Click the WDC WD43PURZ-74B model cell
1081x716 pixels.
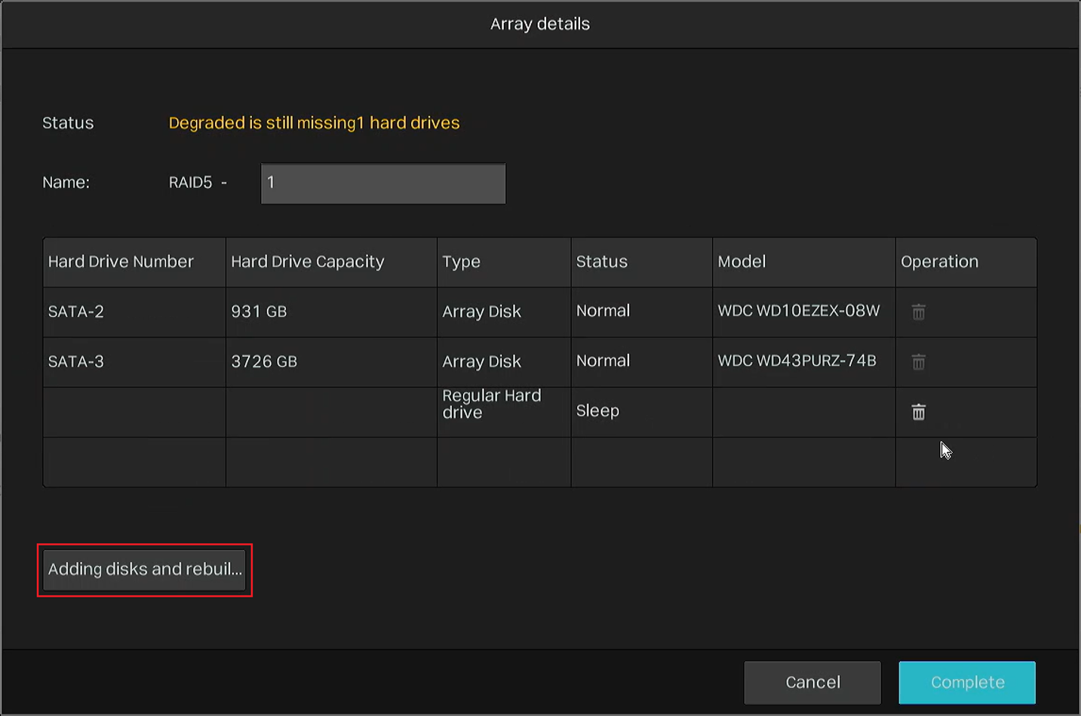pyautogui.click(x=804, y=362)
